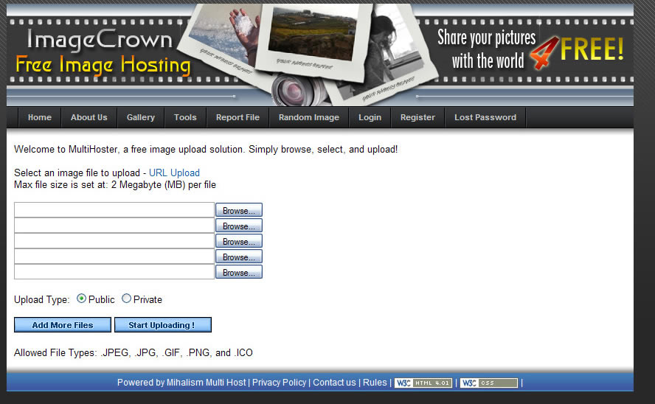Screen dimensions: 655x404
Task: Click the 'Share your pictures with the world' banner text
Action: (487, 49)
